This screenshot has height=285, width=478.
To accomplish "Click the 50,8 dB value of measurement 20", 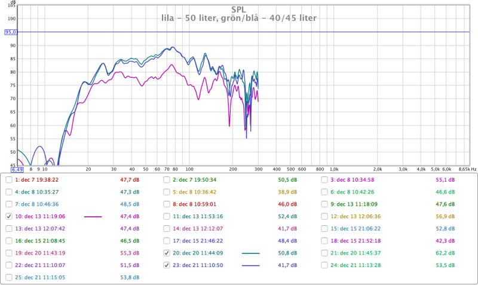I will [x=287, y=253].
